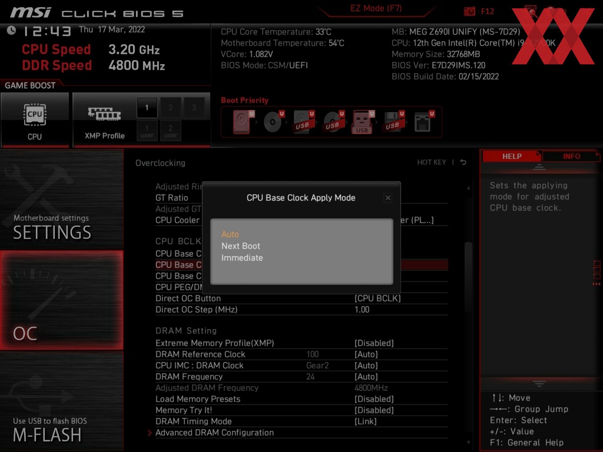Click the USB key boot device icon

(x=363, y=122)
